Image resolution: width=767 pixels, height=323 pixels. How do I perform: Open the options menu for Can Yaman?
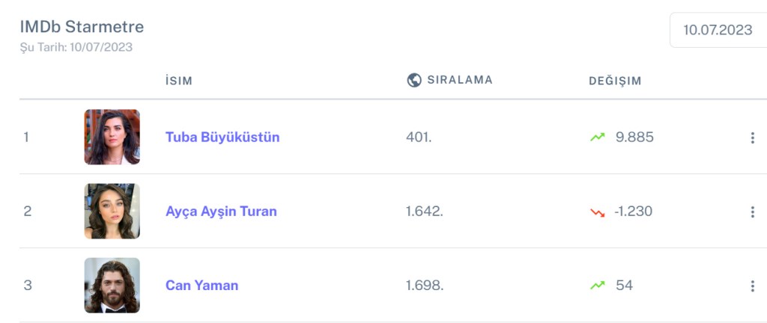coord(752,286)
